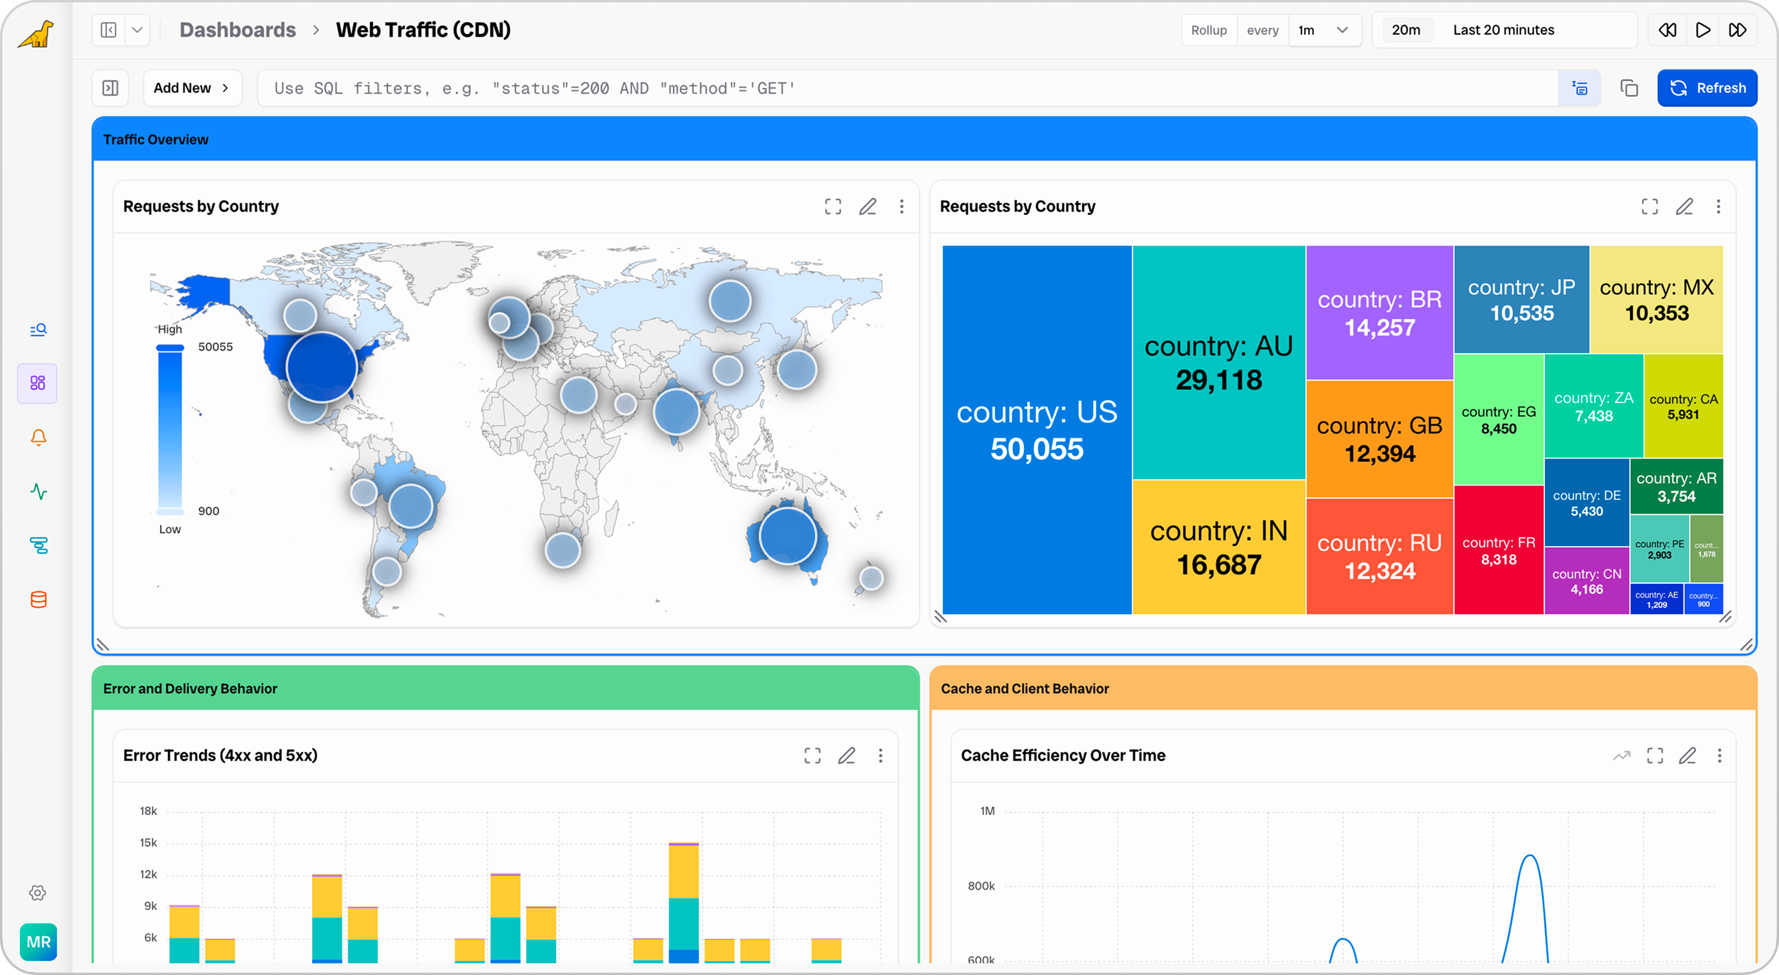1779x975 pixels.
Task: Select the country: AR treemap tile
Action: point(1676,487)
